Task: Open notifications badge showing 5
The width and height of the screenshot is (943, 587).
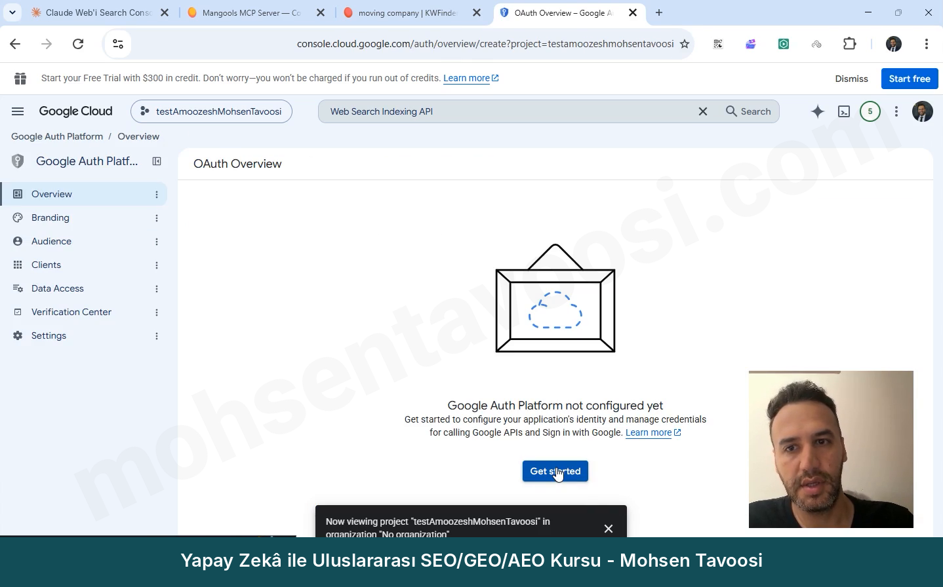Action: [870, 111]
